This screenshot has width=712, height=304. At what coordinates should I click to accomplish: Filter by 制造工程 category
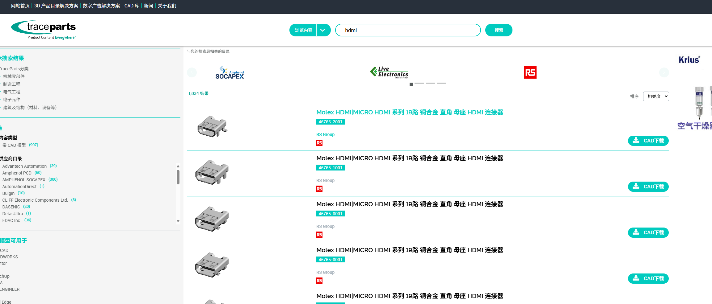[11, 84]
